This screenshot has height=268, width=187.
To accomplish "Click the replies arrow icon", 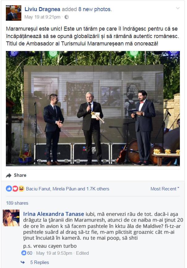I will coord(23,262).
